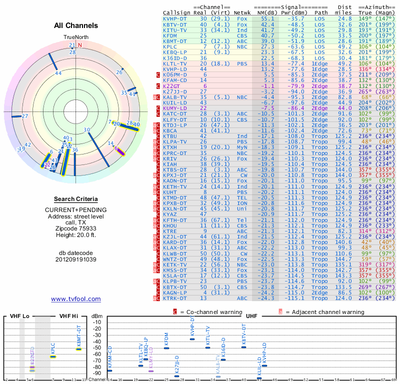Click the warning icon beside KBCA
The image size is (400, 384).
pyautogui.click(x=156, y=130)
